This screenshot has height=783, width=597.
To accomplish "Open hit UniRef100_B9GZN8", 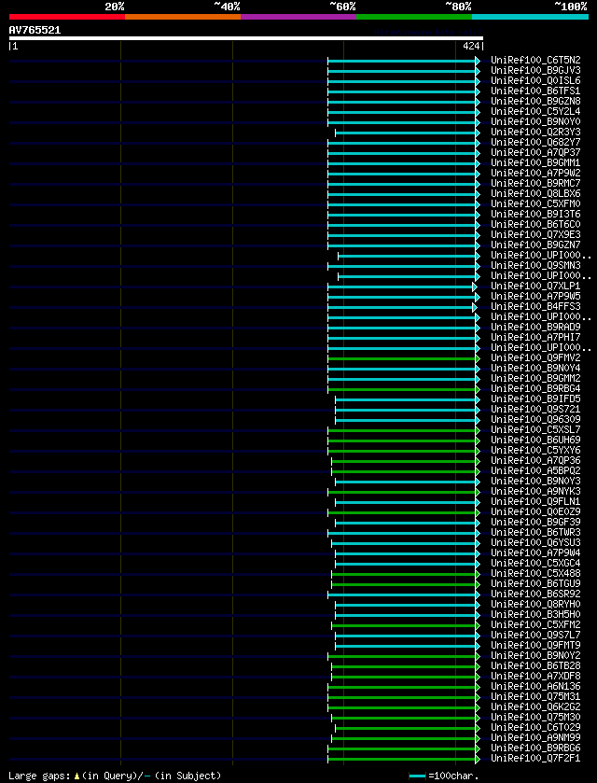I will [x=535, y=102].
